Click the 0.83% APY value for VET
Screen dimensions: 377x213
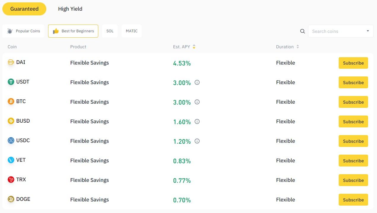(182, 161)
